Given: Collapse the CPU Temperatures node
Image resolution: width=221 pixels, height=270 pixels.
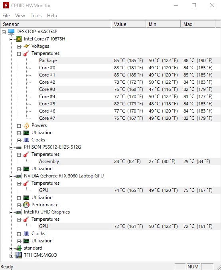Looking at the screenshot, I should pos(19,54).
